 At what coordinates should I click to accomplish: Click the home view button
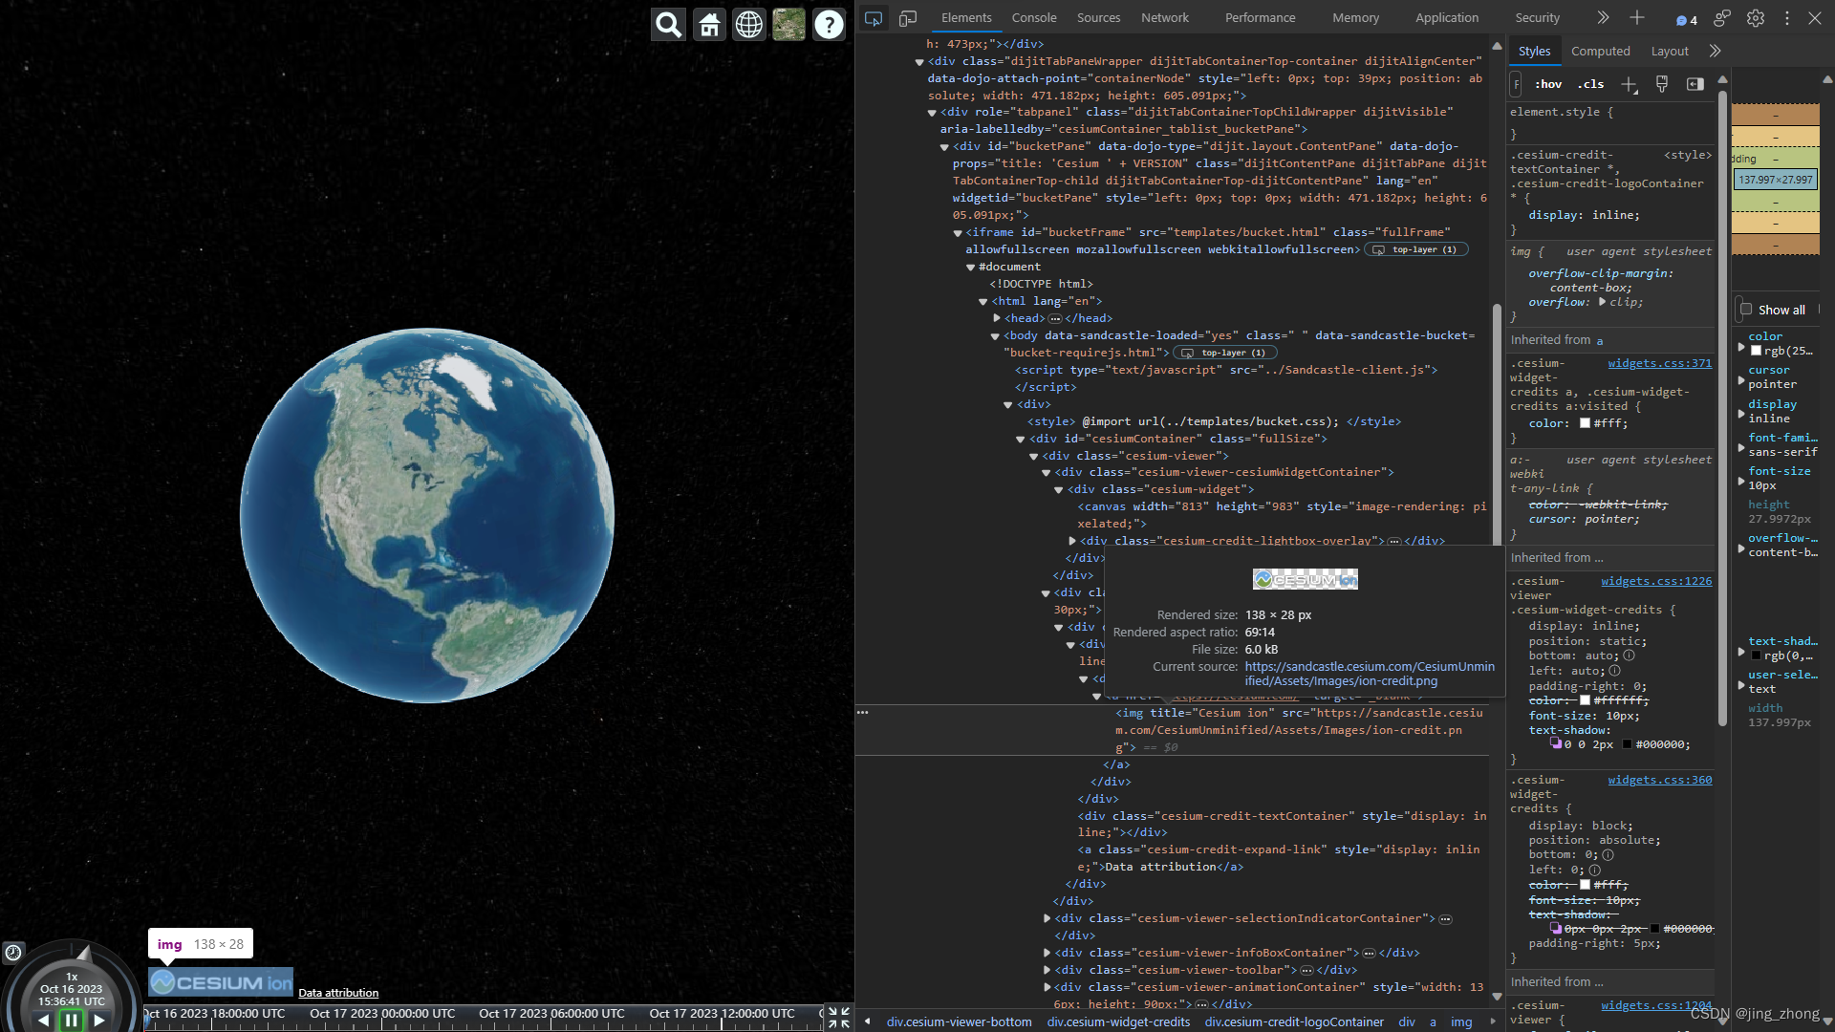click(709, 25)
